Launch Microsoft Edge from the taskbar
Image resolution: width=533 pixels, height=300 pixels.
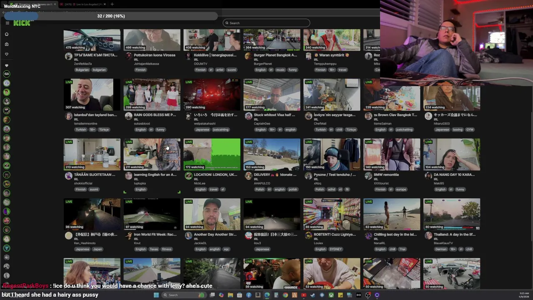267,295
